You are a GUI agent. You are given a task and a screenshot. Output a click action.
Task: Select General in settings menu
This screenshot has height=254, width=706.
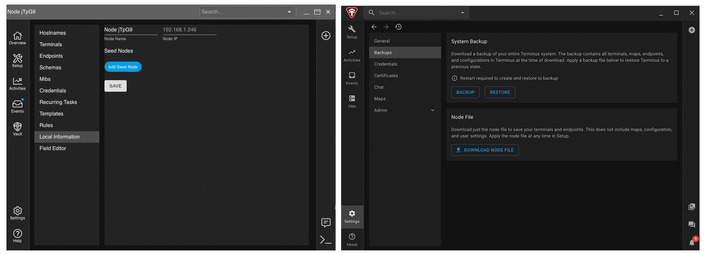pos(405,41)
